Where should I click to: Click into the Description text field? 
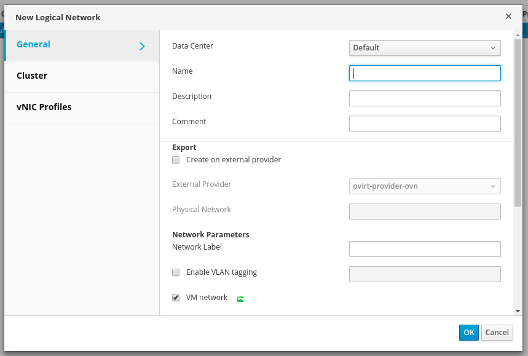(425, 98)
